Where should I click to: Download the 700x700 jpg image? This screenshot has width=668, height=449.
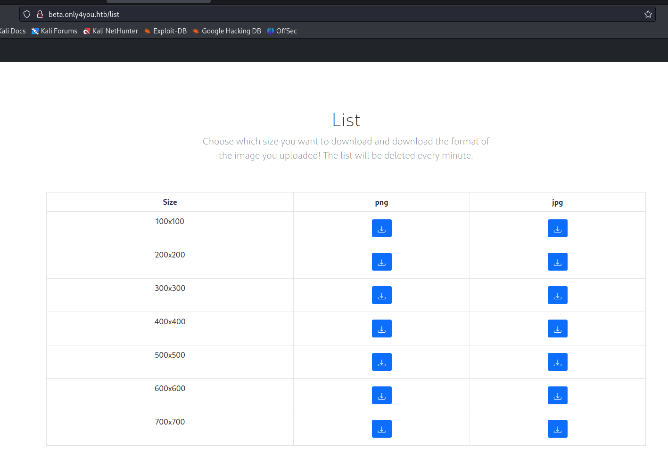click(x=557, y=429)
